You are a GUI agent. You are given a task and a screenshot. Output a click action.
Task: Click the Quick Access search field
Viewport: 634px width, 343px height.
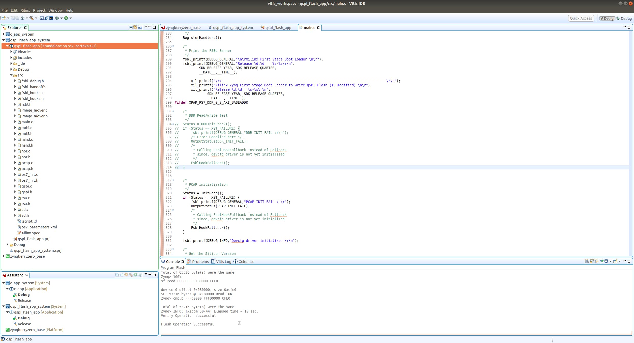tap(581, 18)
